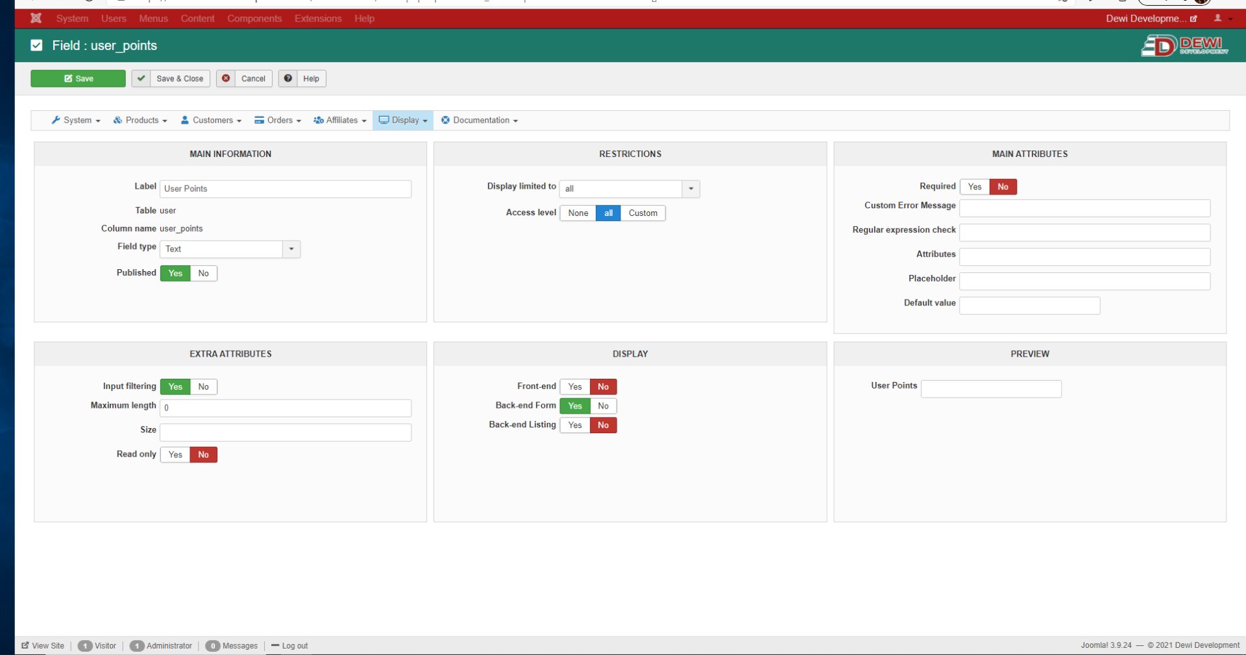The height and width of the screenshot is (655, 1246).
Task: Focus the Custom Error Message field
Action: point(1085,208)
